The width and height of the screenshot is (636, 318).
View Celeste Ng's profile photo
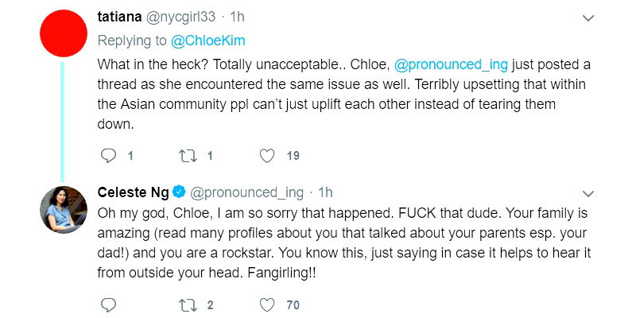click(x=63, y=210)
